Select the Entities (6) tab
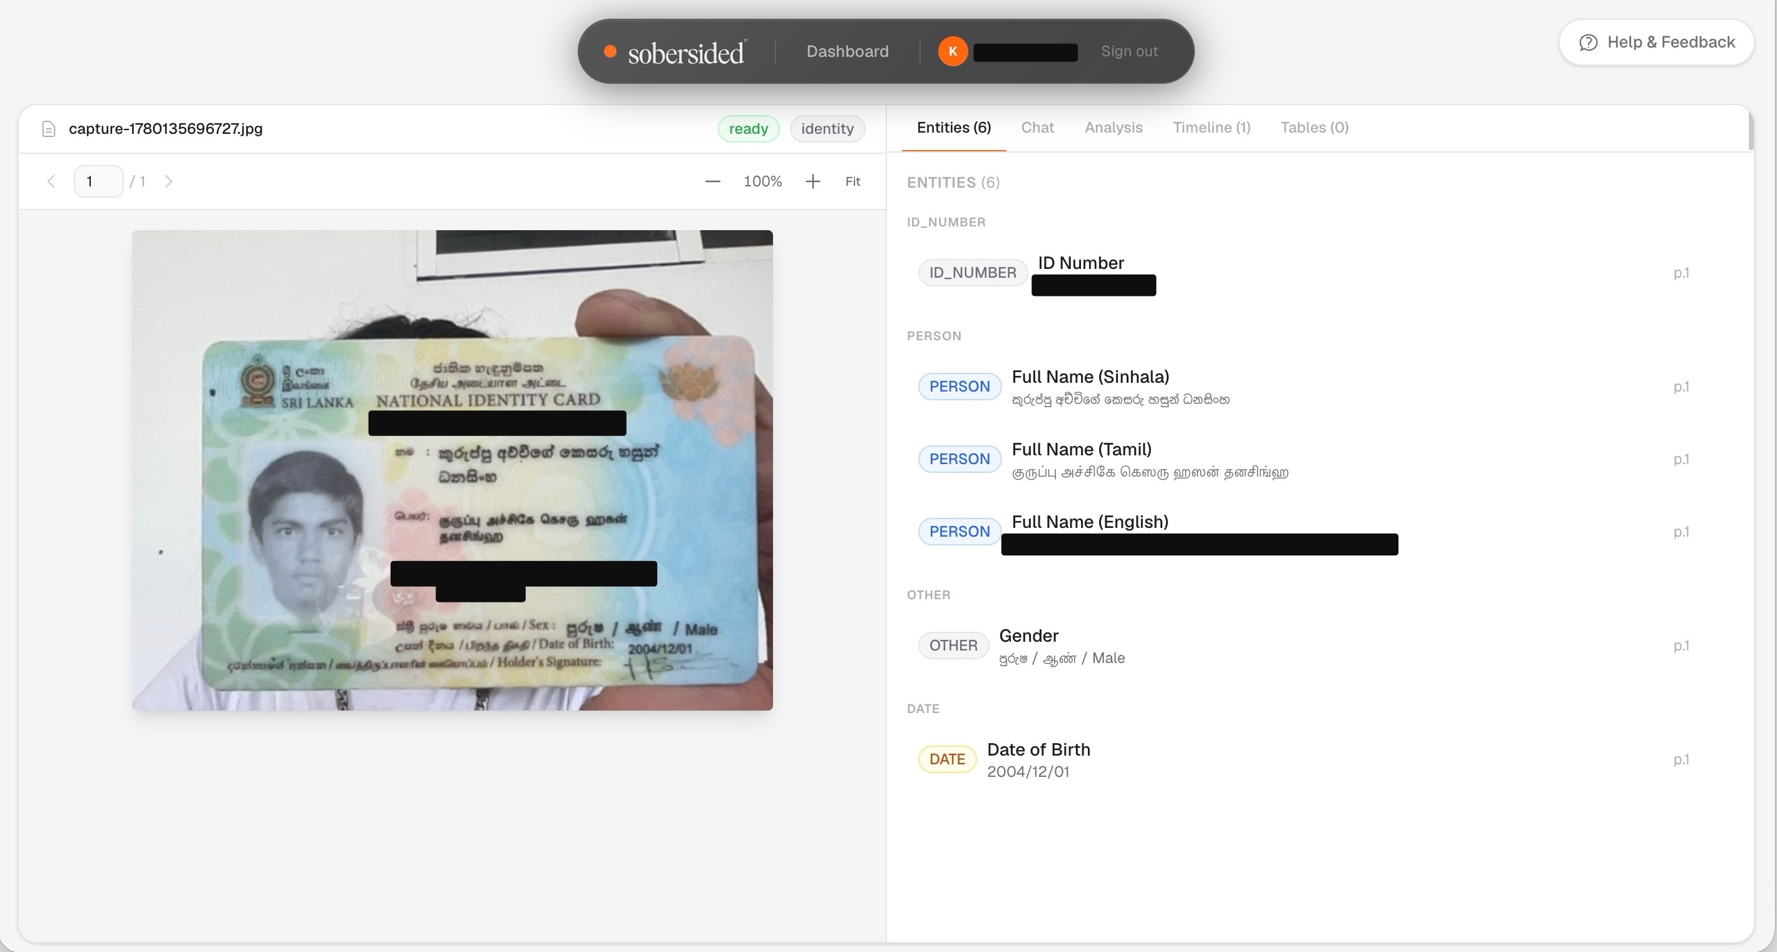The height and width of the screenshot is (952, 1777). point(953,128)
